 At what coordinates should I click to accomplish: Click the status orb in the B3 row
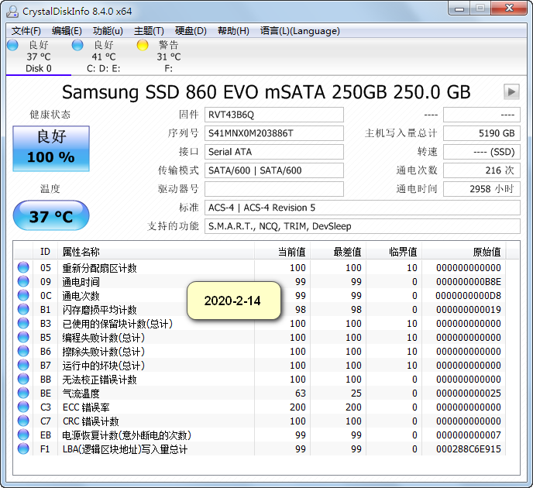[23, 323]
